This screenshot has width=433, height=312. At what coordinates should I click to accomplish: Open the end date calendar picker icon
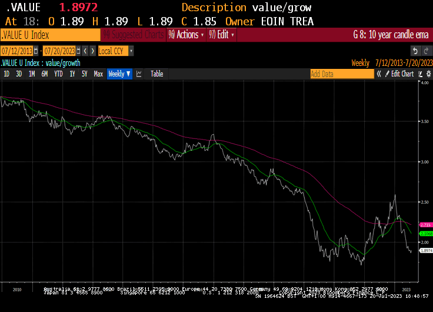78,51
